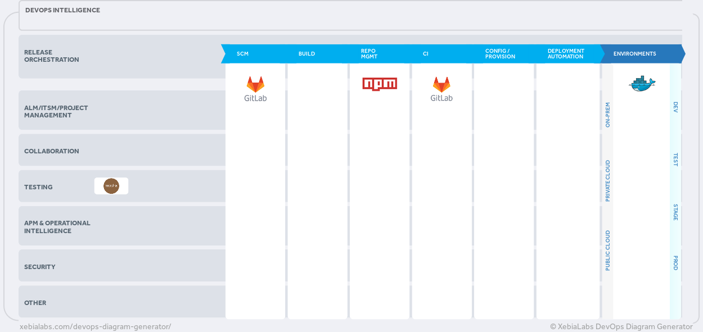Viewport: 703px width, 332px height.
Task: Click the OTHER row label
Action: [35, 303]
